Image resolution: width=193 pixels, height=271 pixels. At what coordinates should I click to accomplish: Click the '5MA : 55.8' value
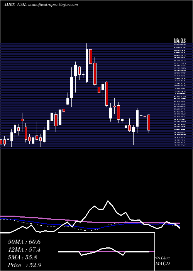[22, 257]
